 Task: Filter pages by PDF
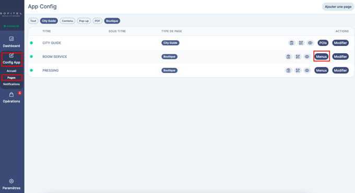pyautogui.click(x=97, y=21)
